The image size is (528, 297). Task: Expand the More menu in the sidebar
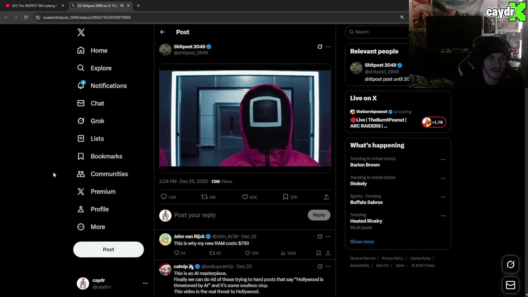91,227
